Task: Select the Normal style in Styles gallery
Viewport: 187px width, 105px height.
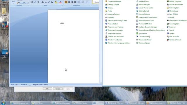Action: tap(96, 2)
